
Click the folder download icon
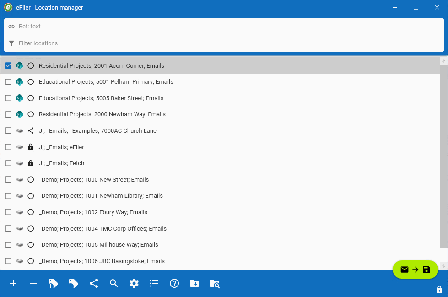[x=194, y=283]
